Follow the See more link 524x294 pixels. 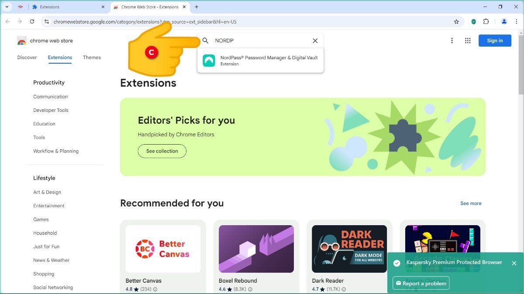click(471, 203)
